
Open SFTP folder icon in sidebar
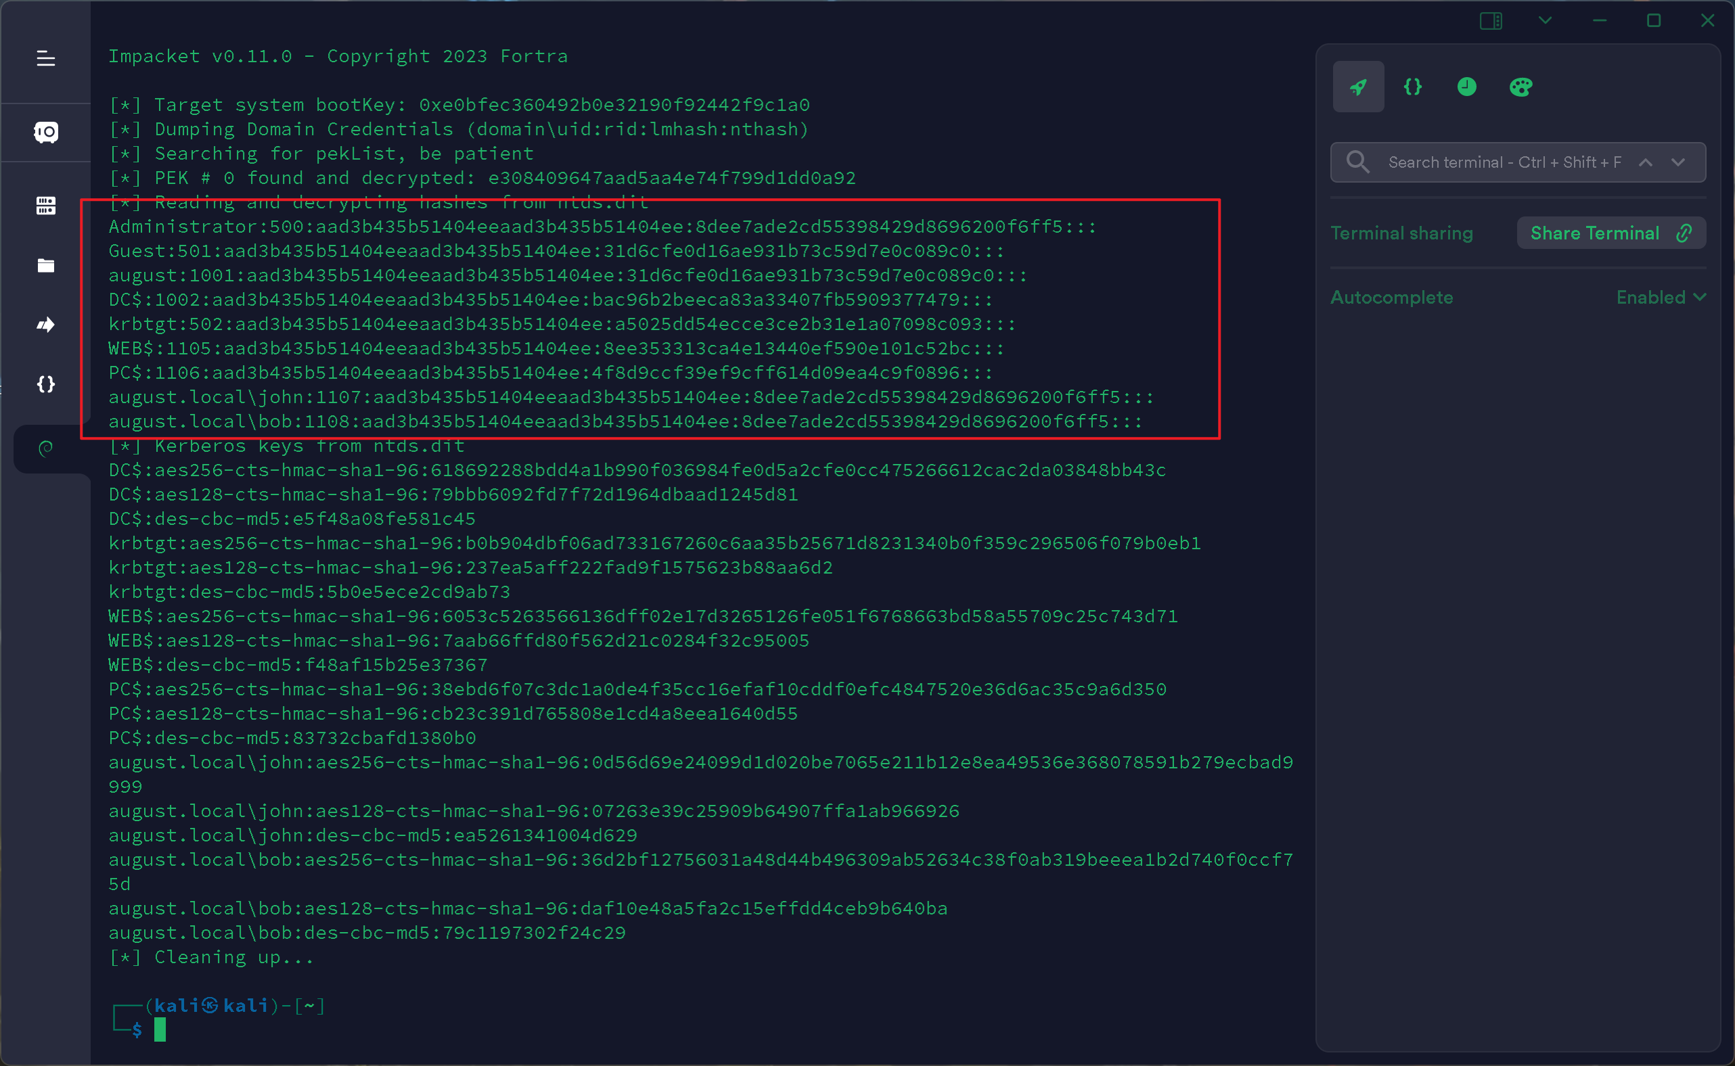(46, 265)
